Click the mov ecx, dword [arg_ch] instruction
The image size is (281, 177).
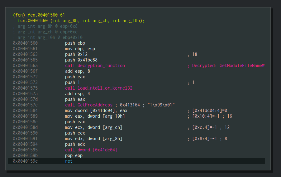click(x=93, y=127)
